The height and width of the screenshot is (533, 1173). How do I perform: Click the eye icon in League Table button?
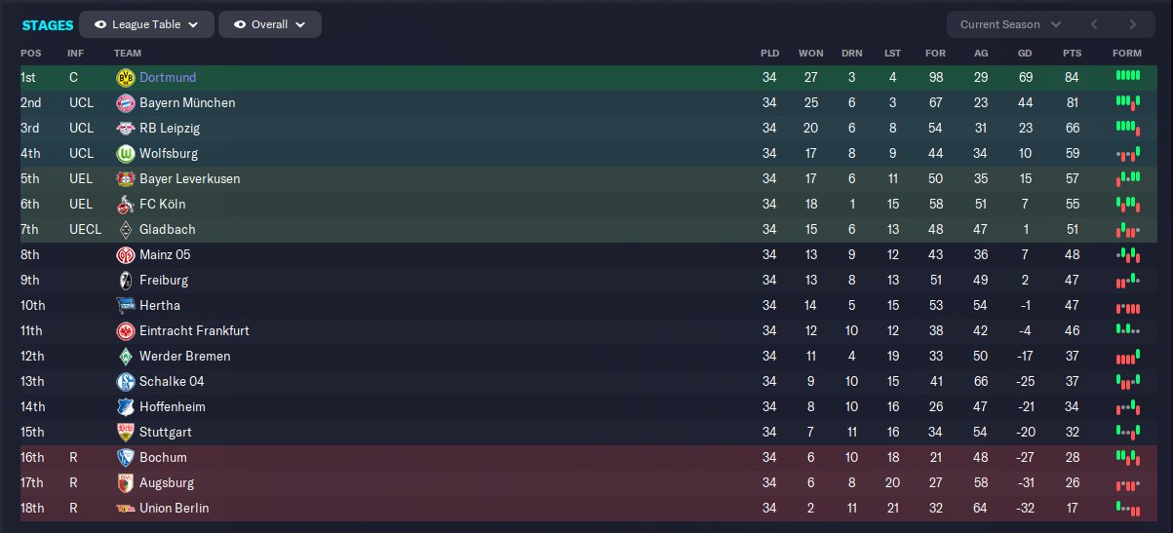pyautogui.click(x=100, y=24)
